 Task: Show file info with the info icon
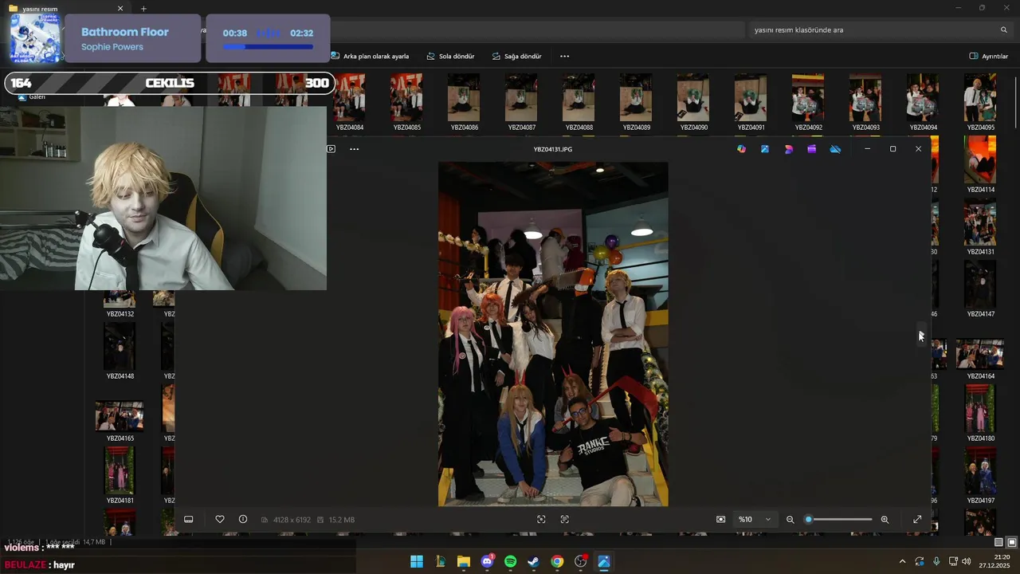243,520
